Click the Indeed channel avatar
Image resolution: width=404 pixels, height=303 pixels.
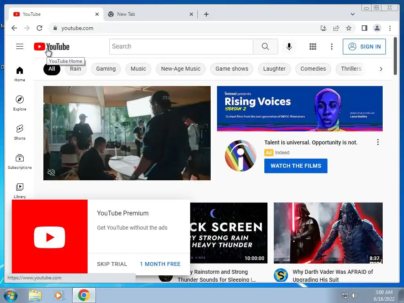point(240,155)
